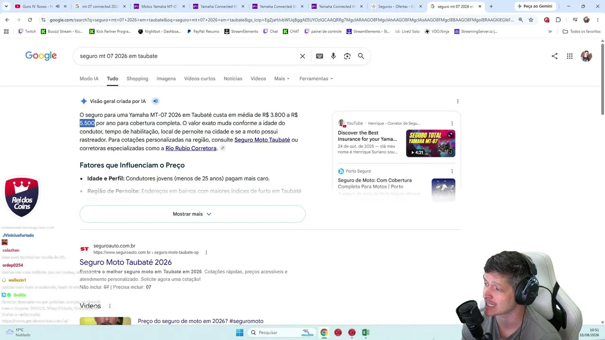Expand AI overview with Mostrar mais
Image resolution: width=605 pixels, height=340 pixels.
pyautogui.click(x=192, y=214)
